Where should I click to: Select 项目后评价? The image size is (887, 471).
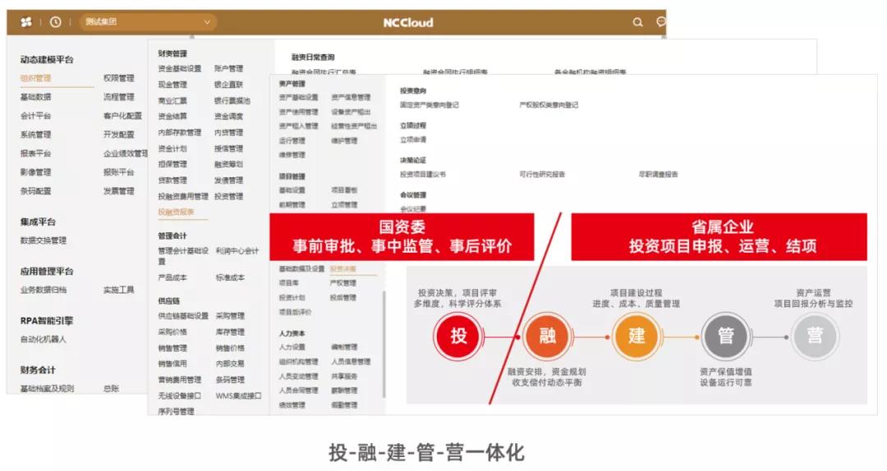click(x=296, y=312)
